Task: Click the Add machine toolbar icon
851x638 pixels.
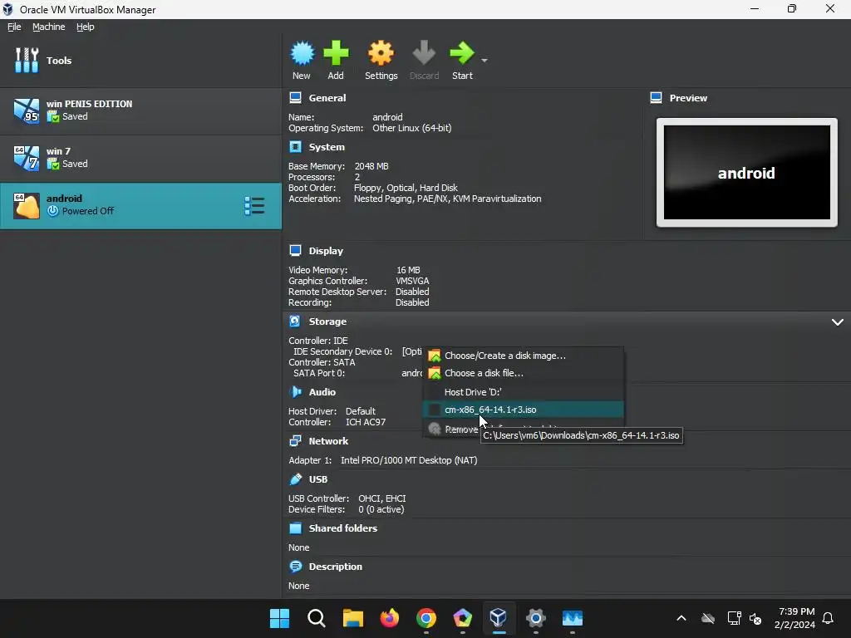Action: click(x=336, y=60)
